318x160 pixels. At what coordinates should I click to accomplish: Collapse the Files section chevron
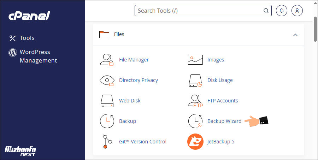[x=295, y=35]
